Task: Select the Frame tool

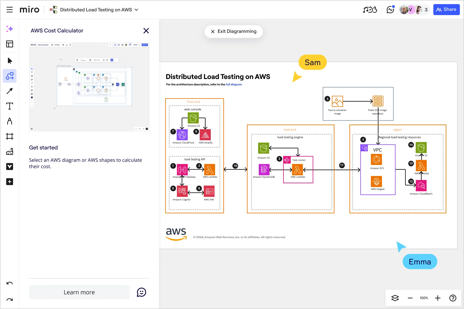Action: (10, 136)
